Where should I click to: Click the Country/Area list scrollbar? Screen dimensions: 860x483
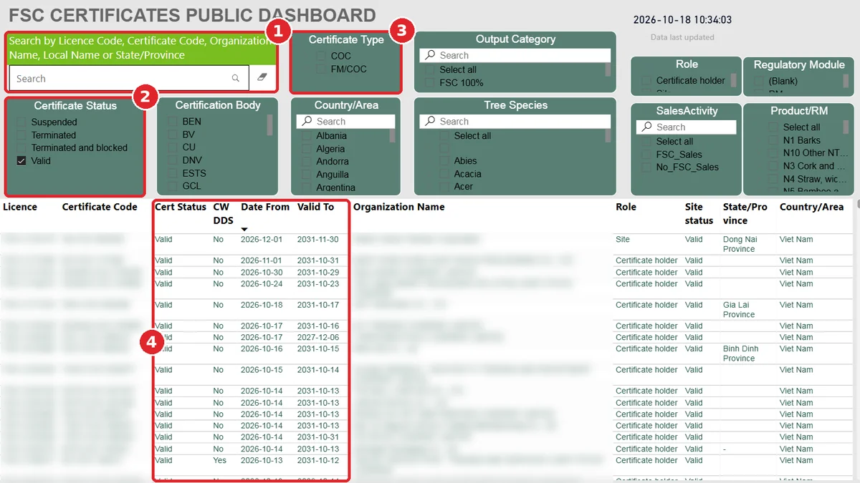[393, 136]
